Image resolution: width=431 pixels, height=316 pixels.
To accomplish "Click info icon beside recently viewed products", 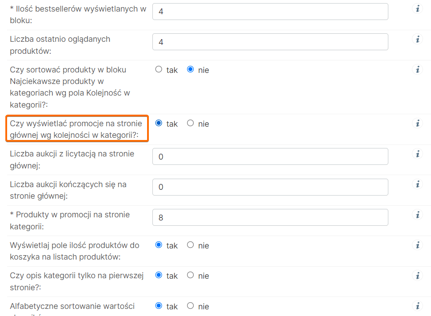I will [417, 40].
